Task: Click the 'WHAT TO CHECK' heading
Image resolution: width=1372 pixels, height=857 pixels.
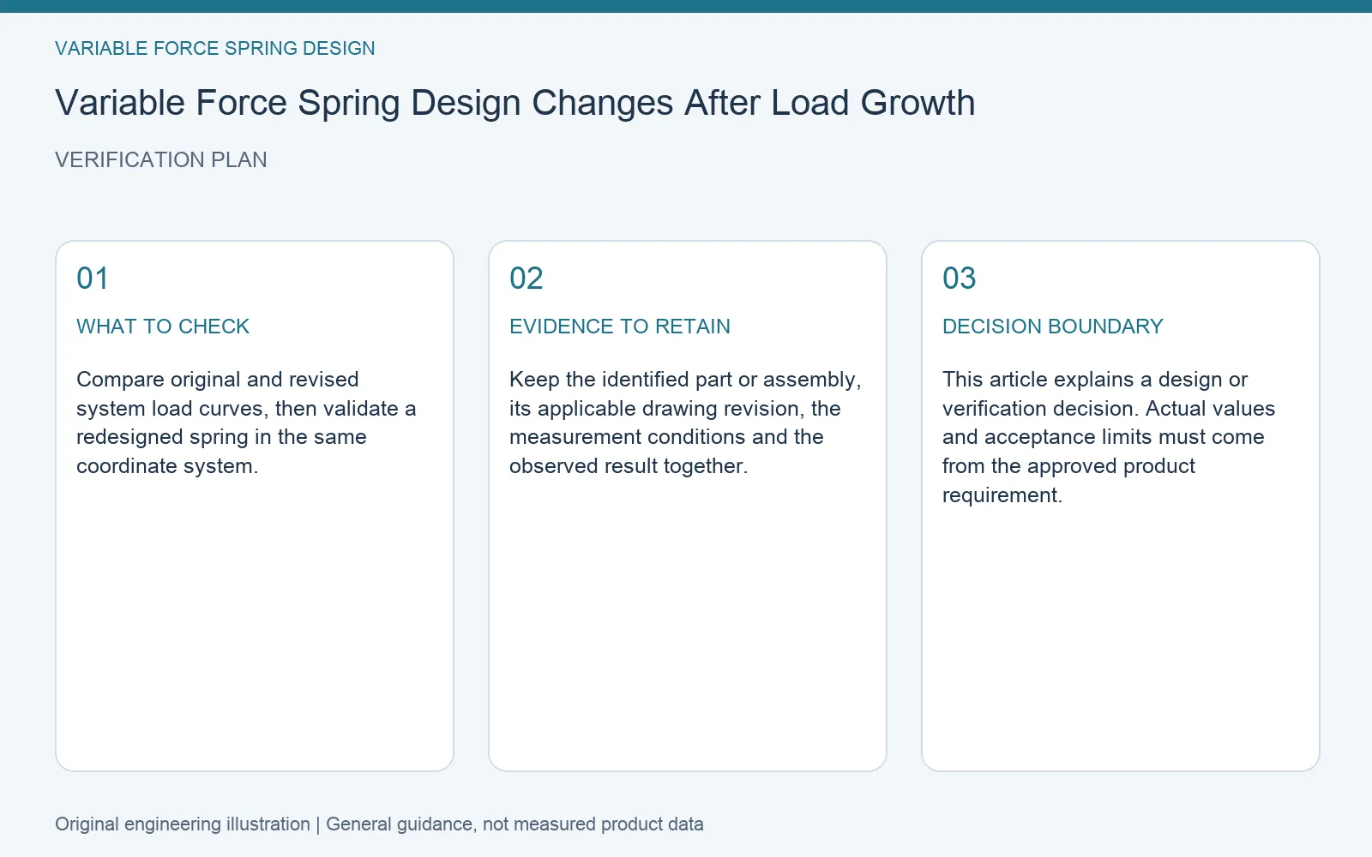Action: click(x=163, y=327)
